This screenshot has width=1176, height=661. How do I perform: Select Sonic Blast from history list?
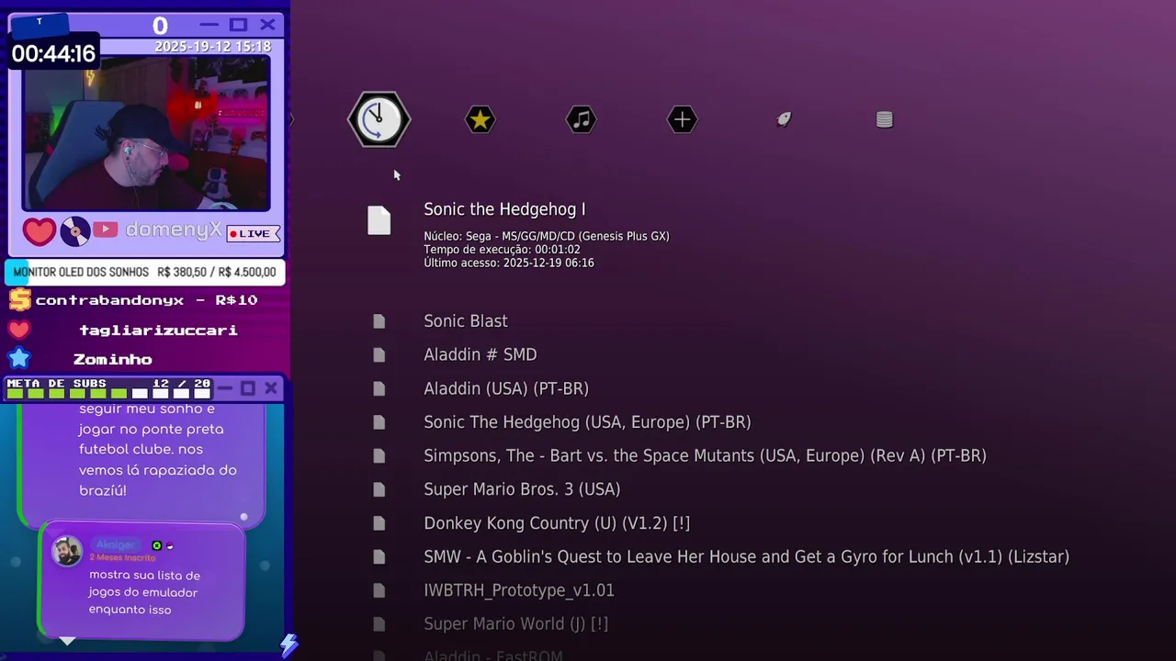click(466, 321)
